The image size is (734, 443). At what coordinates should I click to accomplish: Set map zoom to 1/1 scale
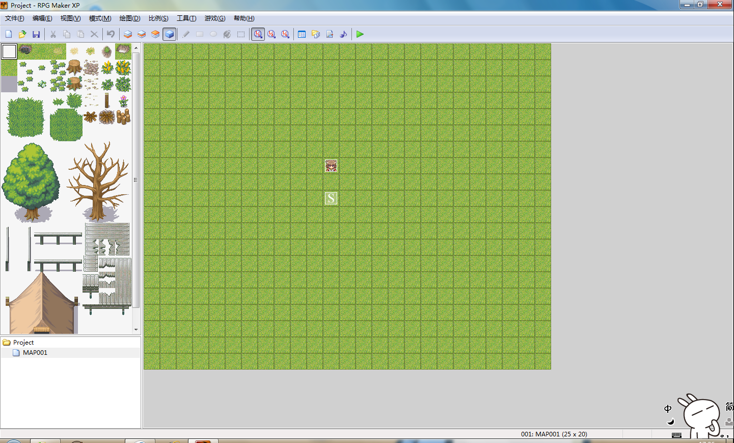pos(258,34)
